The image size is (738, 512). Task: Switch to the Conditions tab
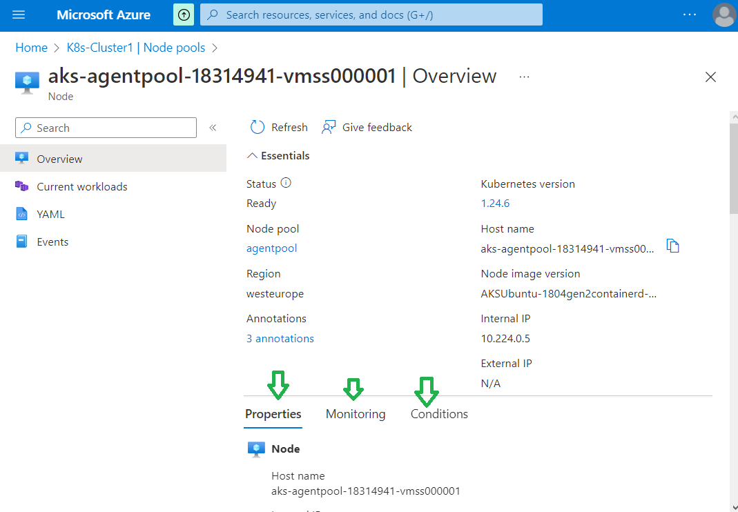439,414
